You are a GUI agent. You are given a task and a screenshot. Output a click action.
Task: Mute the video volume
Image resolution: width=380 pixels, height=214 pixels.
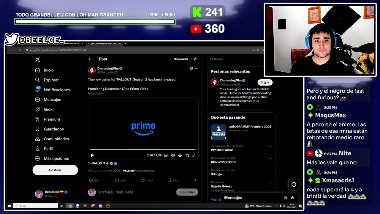pyautogui.click(x=173, y=155)
